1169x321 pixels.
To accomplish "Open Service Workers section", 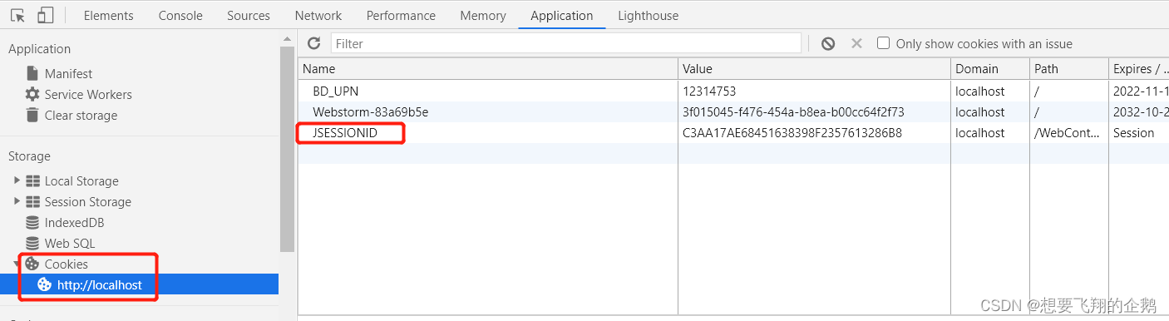I will (78, 95).
